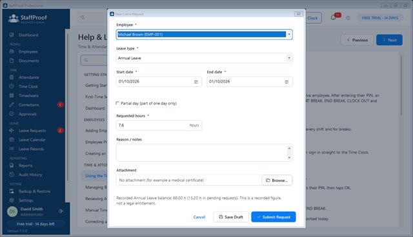Click the Settings gear icon
The width and height of the screenshot is (413, 237).
[x=12, y=200]
